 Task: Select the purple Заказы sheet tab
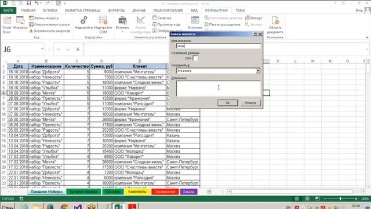(x=188, y=192)
